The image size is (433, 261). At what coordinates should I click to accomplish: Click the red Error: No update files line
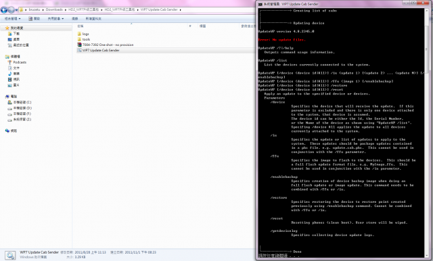click(281, 40)
